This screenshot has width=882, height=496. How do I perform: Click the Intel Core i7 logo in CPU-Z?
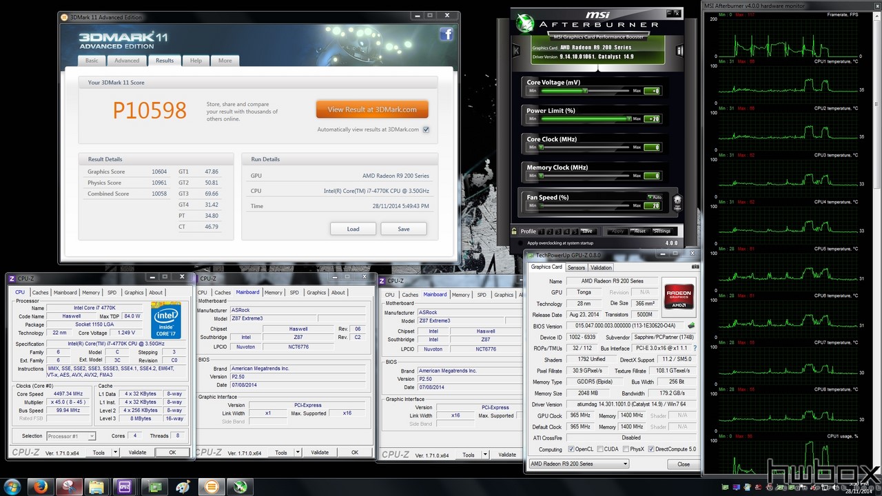point(166,320)
